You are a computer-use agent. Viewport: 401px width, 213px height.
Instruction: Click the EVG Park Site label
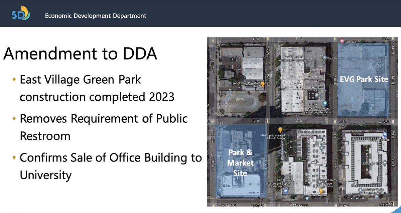pyautogui.click(x=364, y=80)
